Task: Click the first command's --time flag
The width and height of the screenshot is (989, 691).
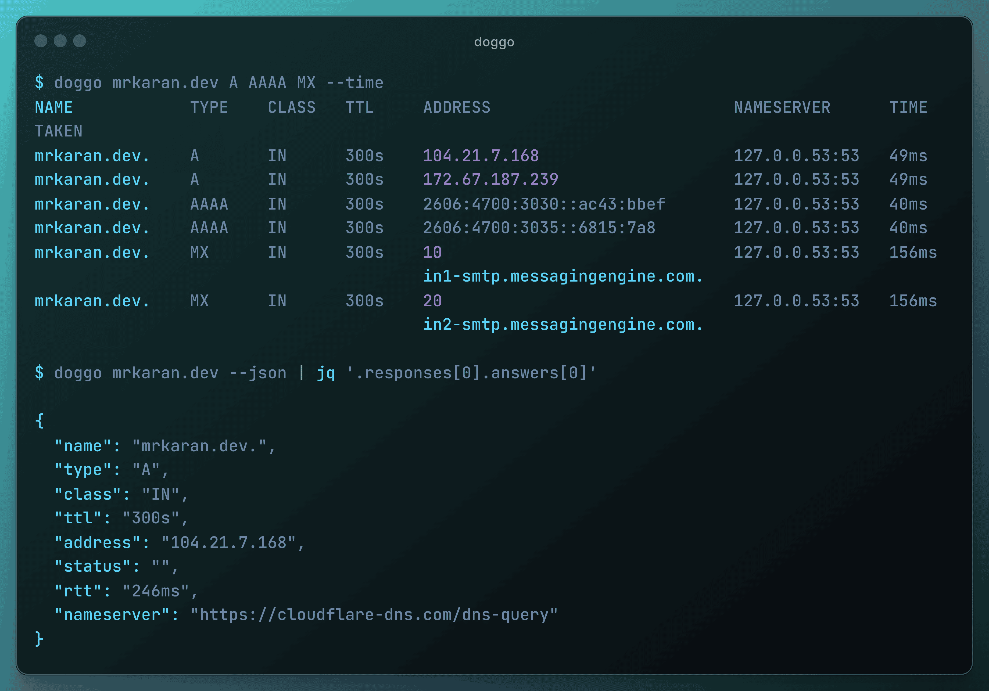Action: [x=355, y=83]
